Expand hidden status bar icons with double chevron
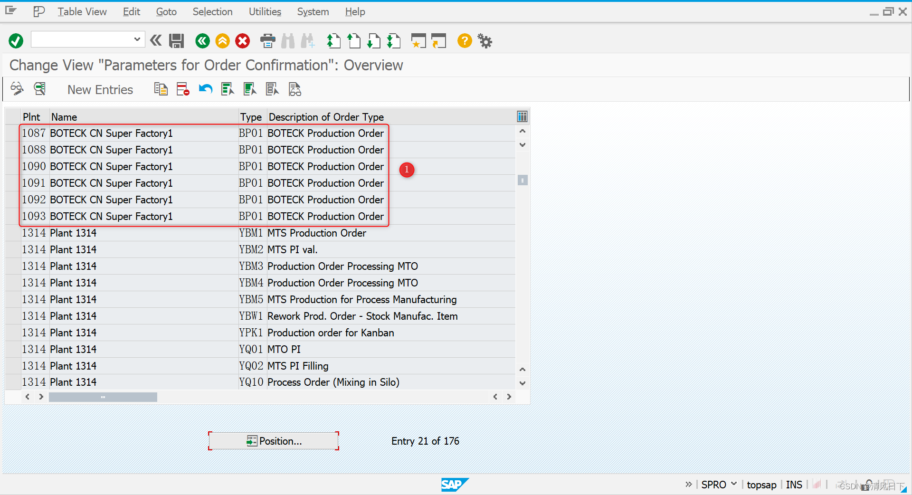Screen dimensions: 912x495 click(x=688, y=484)
